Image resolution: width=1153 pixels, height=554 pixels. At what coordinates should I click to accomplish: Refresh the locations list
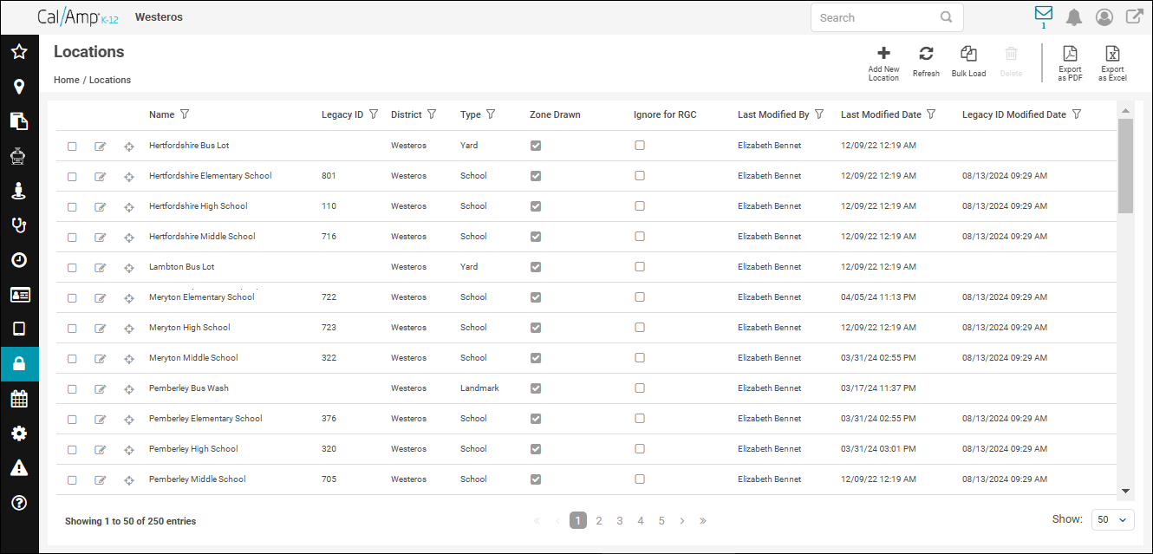(x=926, y=62)
